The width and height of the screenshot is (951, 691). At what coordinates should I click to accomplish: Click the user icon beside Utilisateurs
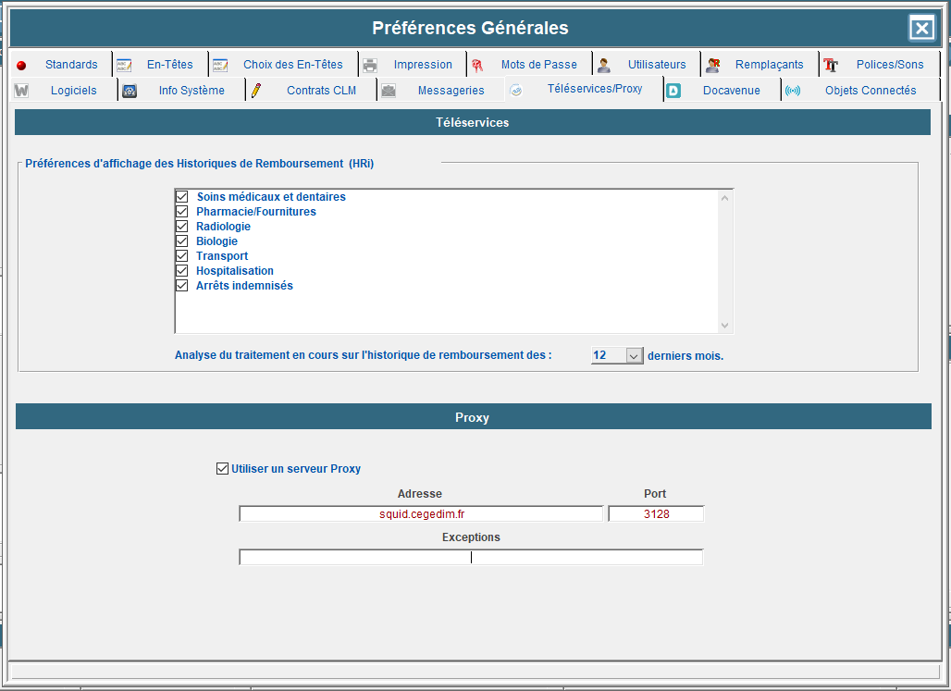604,66
